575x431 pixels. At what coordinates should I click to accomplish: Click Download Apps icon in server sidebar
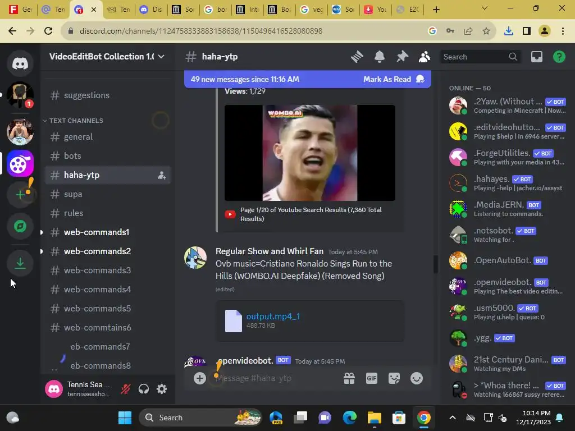click(20, 263)
